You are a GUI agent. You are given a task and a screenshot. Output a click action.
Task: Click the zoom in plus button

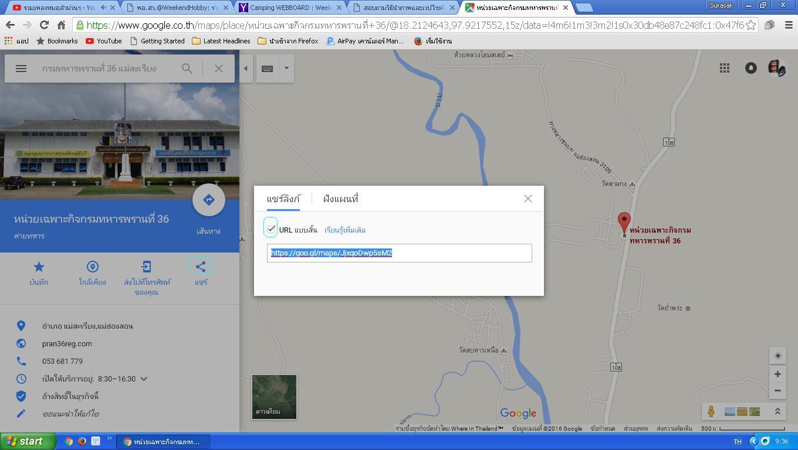click(x=777, y=374)
